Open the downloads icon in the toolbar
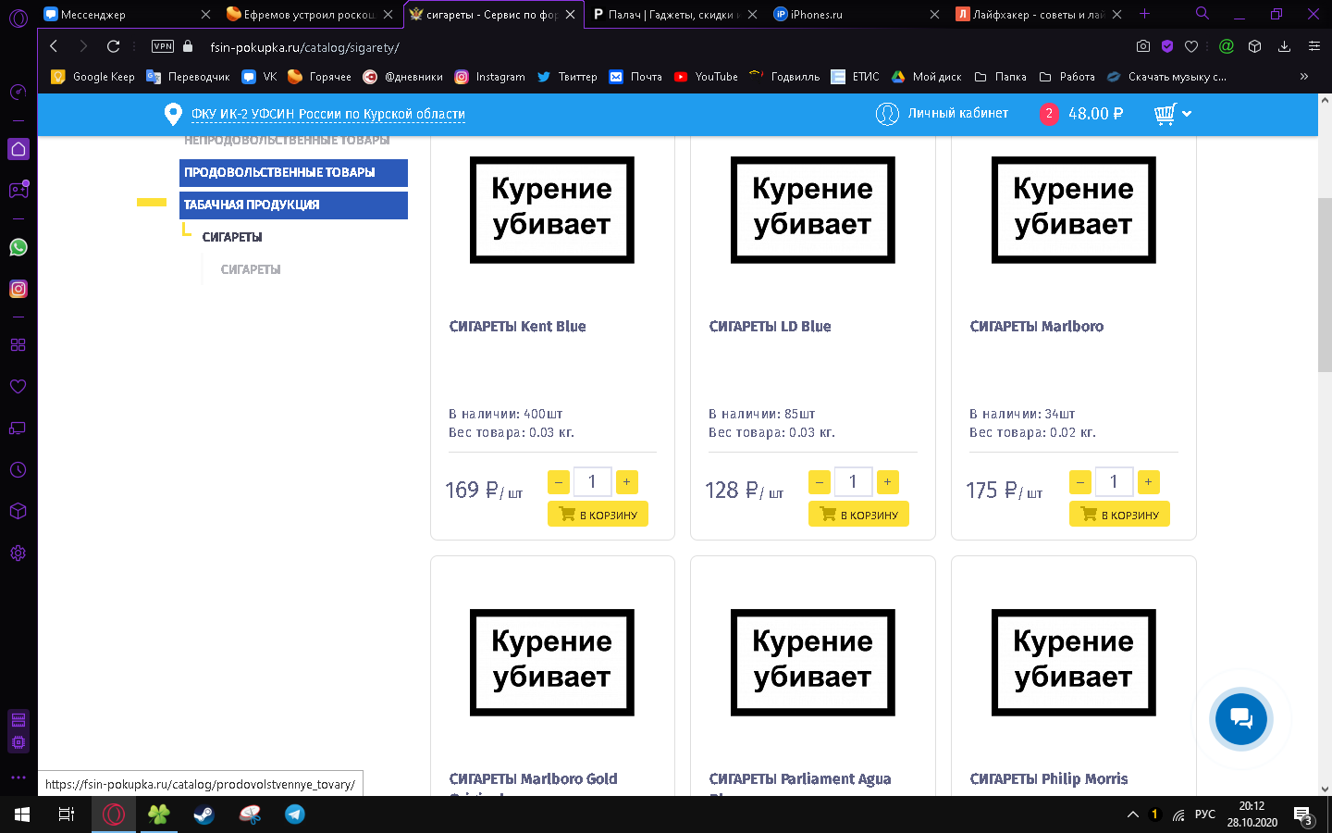 [1284, 46]
